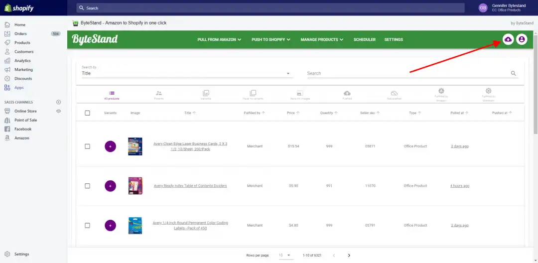Image resolution: width=538 pixels, height=263 pixels.
Task: Go to Orders in the sidebar
Action: pos(20,33)
